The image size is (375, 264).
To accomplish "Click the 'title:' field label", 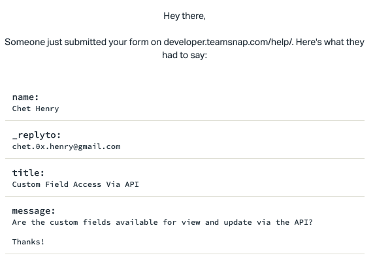I will pyautogui.click(x=28, y=173).
